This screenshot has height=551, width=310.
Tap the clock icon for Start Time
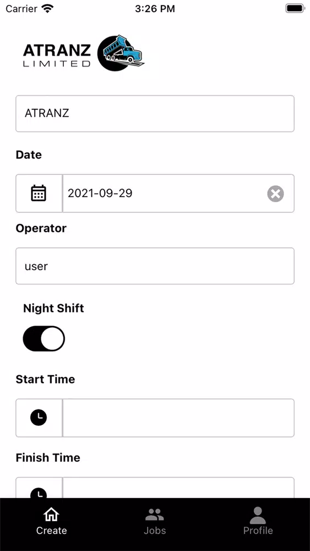click(x=39, y=418)
